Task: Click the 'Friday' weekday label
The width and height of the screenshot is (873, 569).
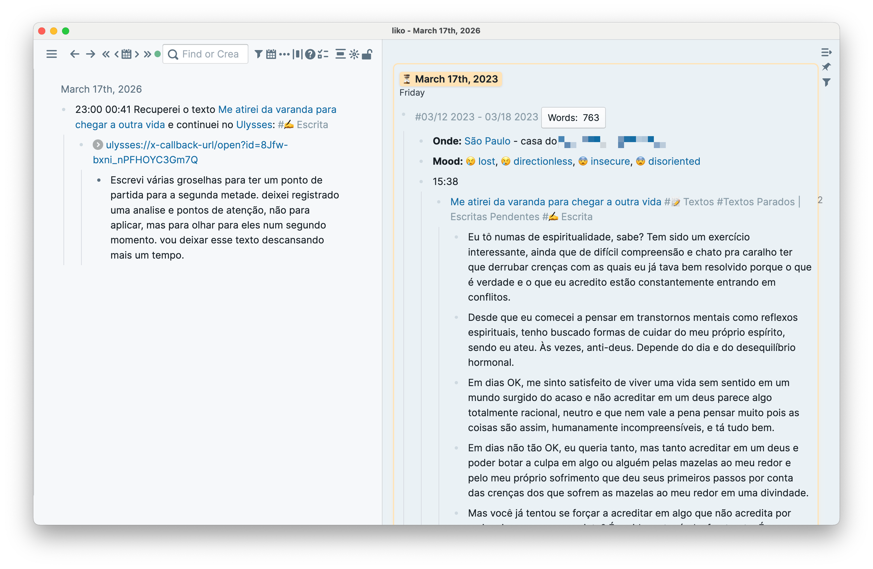Action: pyautogui.click(x=412, y=93)
